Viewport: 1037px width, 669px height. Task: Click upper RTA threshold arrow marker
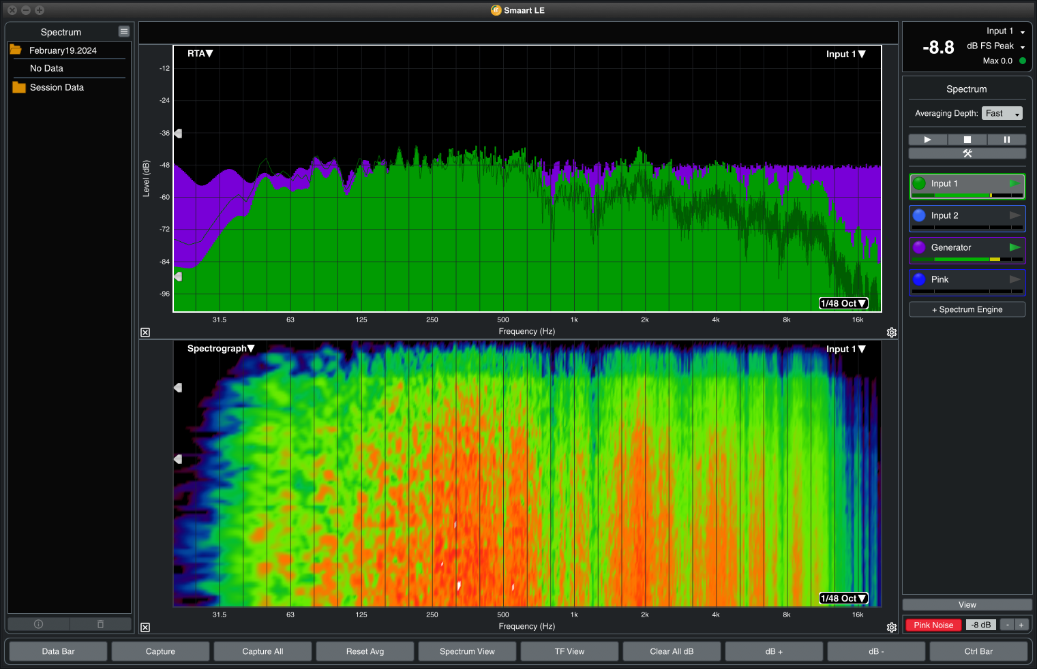(x=178, y=134)
